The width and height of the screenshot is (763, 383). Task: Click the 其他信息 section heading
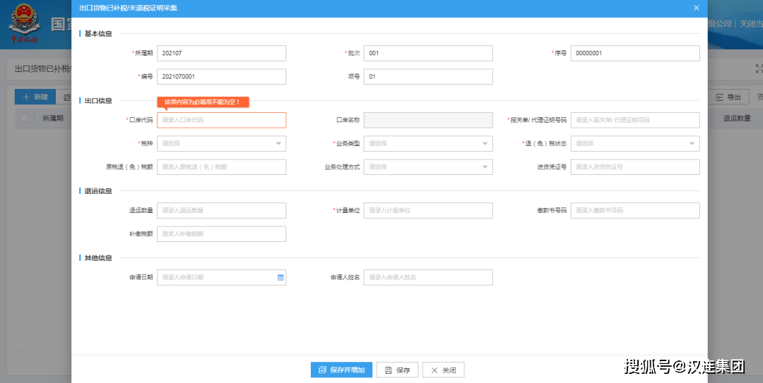(98, 258)
